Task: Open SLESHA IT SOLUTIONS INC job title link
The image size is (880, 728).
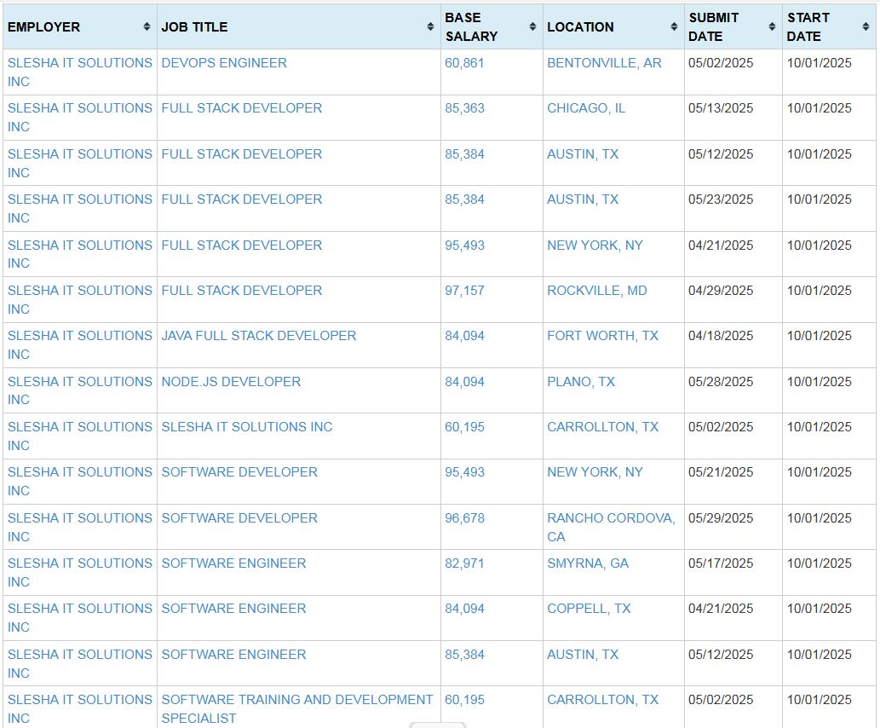Action: pos(246,427)
